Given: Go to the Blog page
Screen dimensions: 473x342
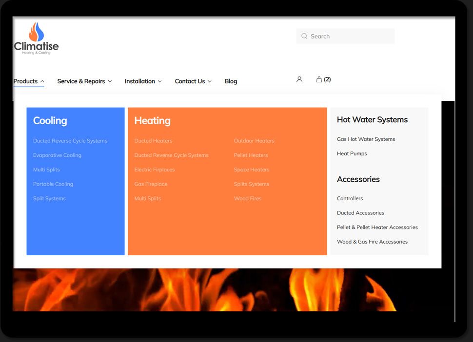Looking at the screenshot, I should [231, 81].
